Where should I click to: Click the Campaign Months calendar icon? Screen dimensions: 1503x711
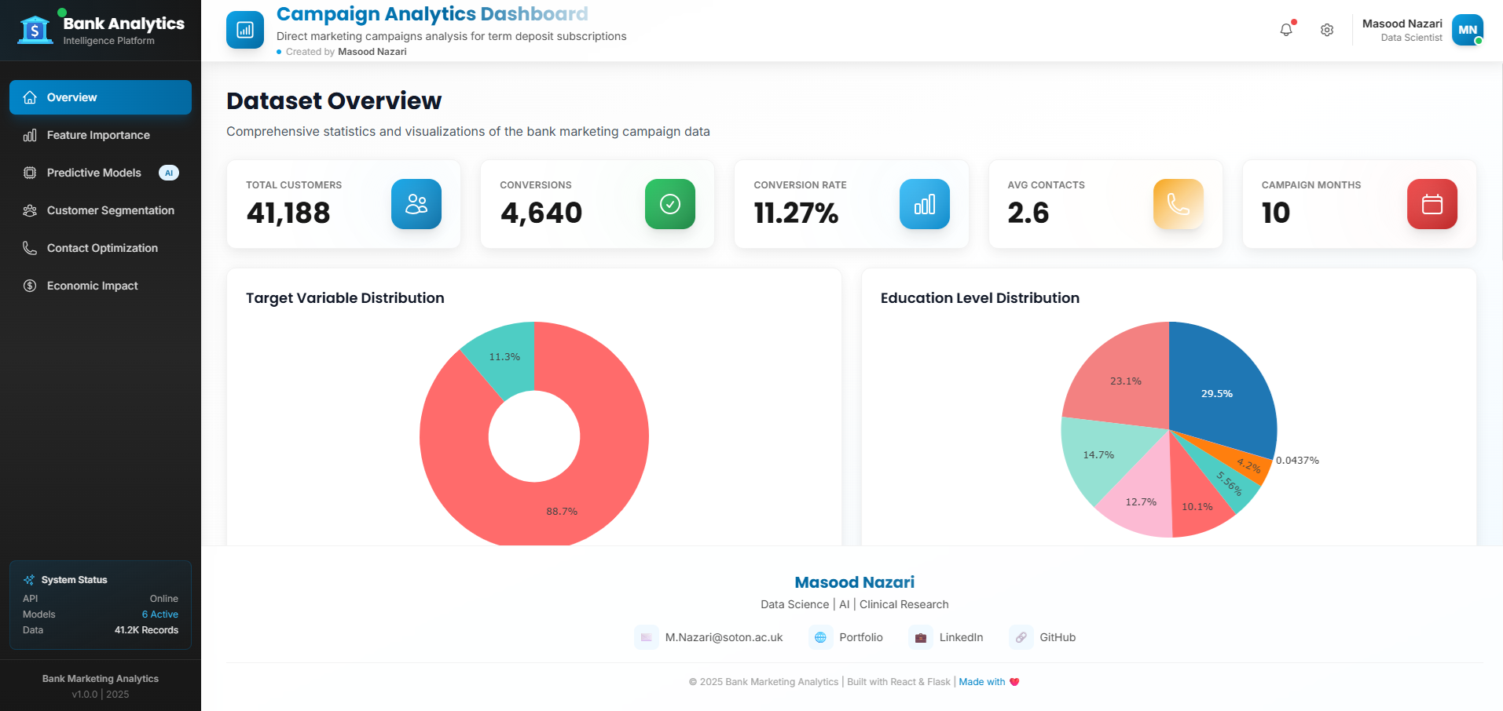click(x=1432, y=204)
